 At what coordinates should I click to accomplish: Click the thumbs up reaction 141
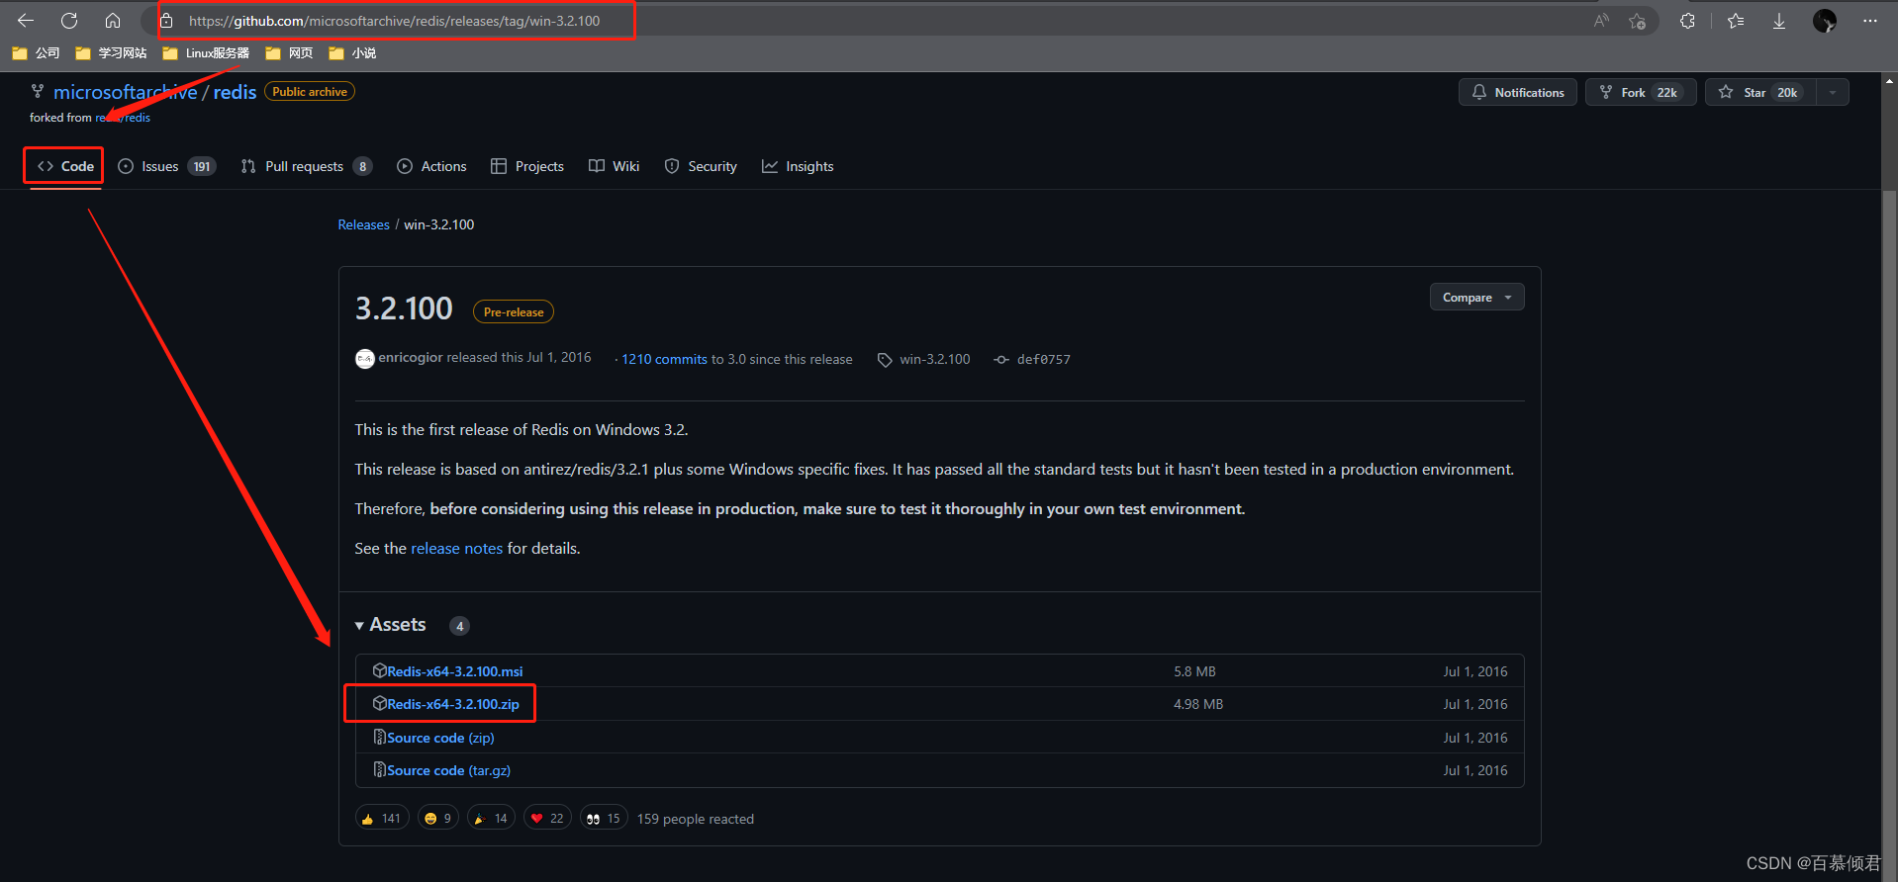point(382,819)
